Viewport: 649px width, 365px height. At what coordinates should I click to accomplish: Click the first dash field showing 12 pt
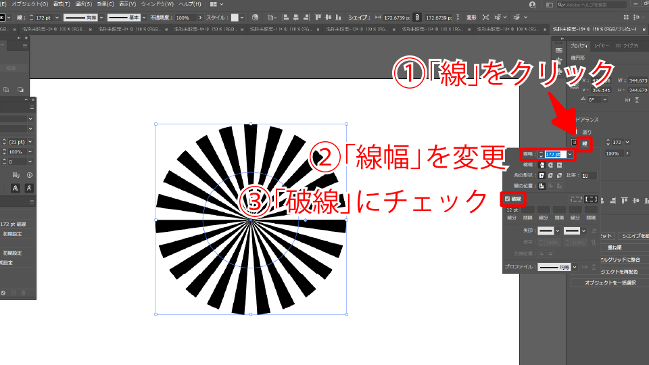[512, 210]
